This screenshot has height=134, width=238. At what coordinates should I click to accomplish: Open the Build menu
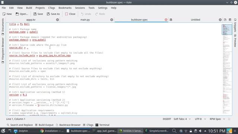[29, 8]
